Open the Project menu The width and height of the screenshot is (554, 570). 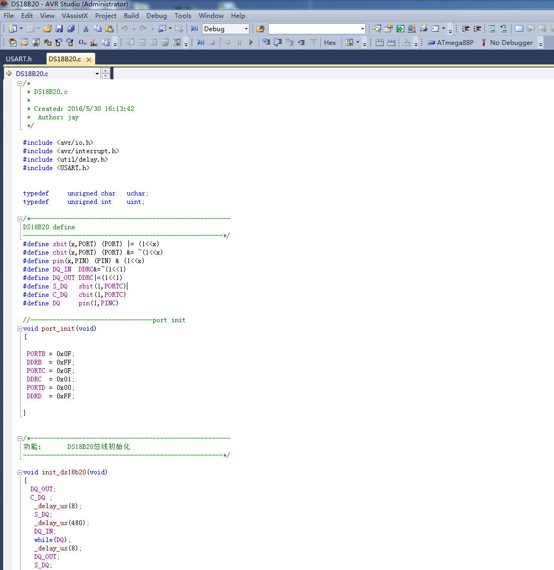tap(106, 16)
